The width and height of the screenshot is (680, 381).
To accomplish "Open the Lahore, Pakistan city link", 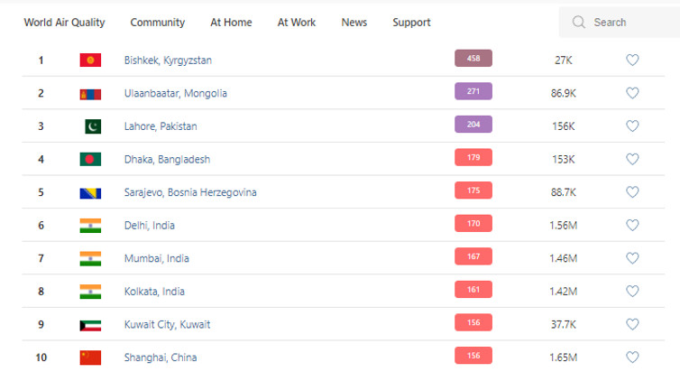I will click(161, 126).
